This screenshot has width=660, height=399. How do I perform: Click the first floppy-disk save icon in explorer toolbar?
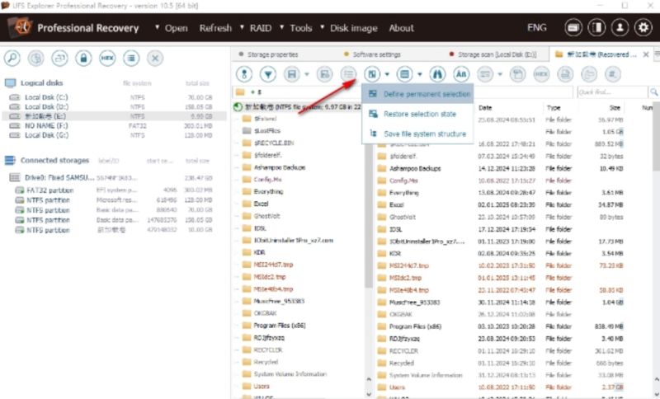(x=291, y=74)
